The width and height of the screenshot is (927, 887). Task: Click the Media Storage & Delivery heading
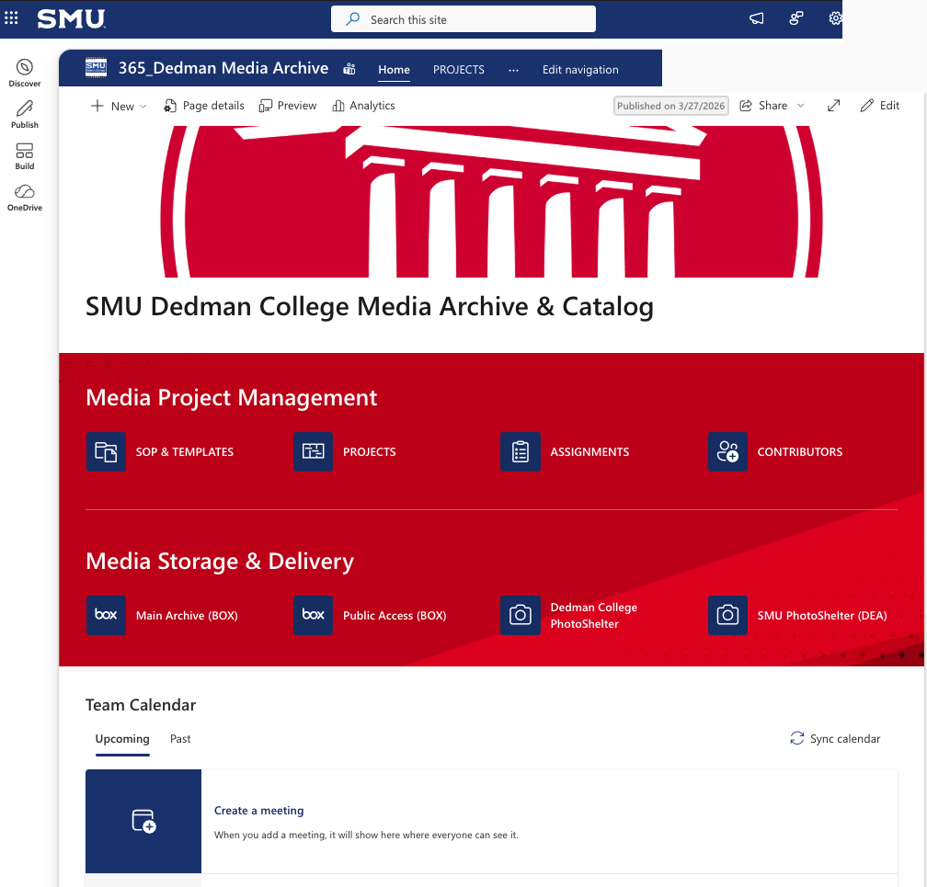point(220,562)
